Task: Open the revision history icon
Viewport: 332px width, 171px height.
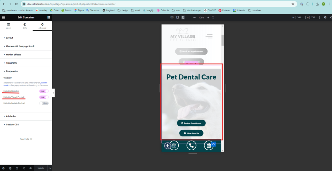Action: (17, 168)
